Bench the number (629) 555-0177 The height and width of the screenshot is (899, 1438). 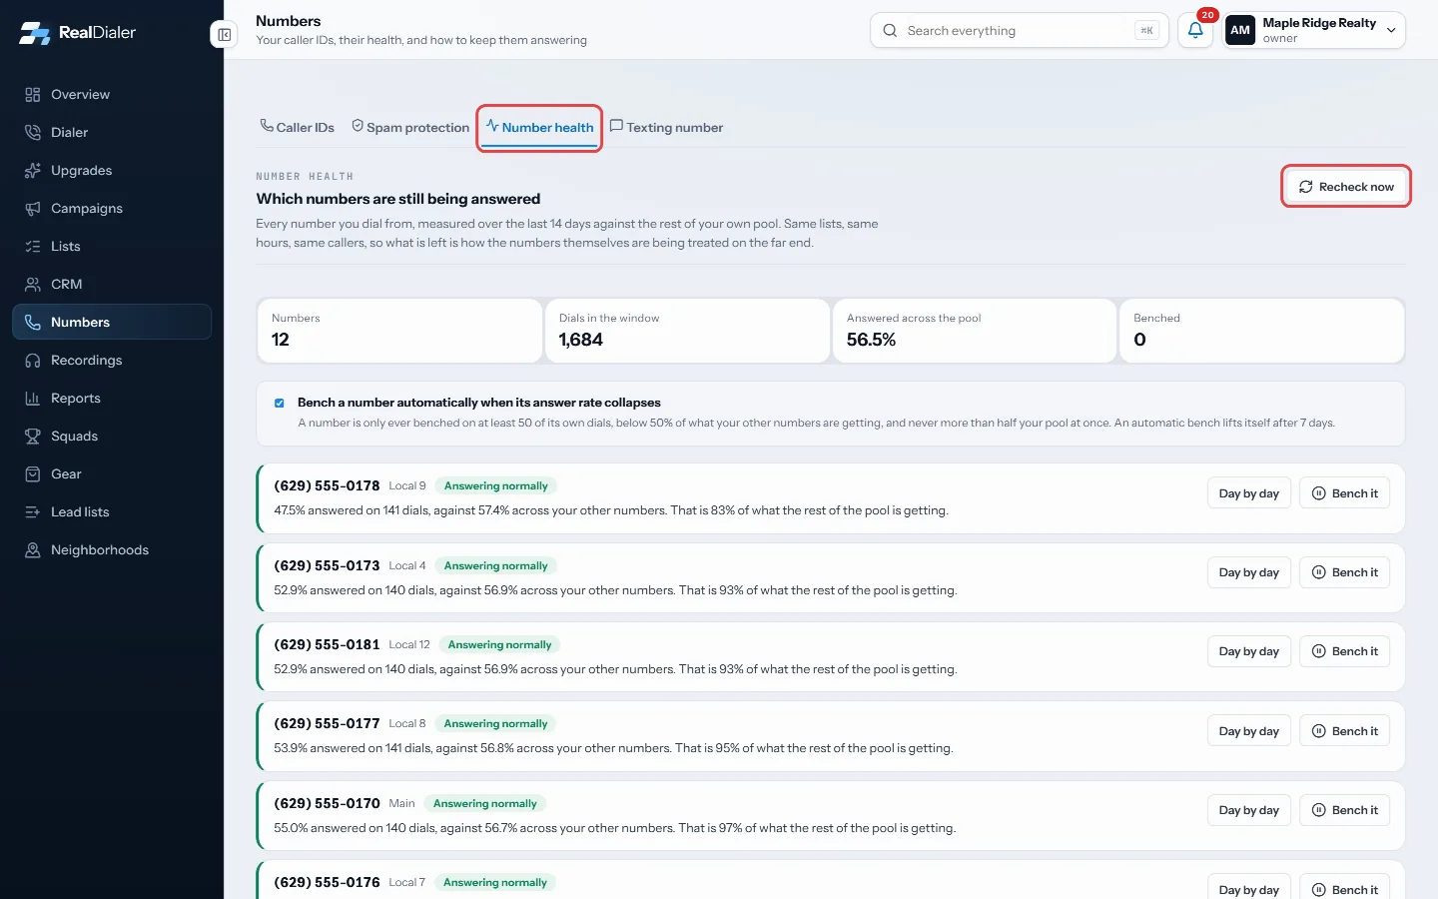pyautogui.click(x=1344, y=731)
